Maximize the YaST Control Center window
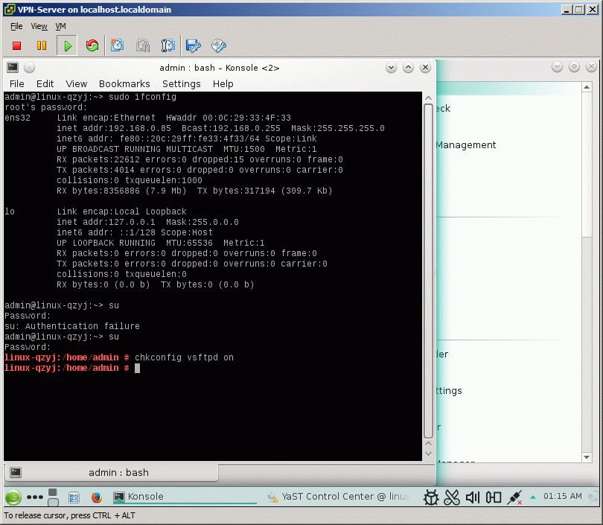Image resolution: width=603 pixels, height=525 pixels. click(x=574, y=67)
